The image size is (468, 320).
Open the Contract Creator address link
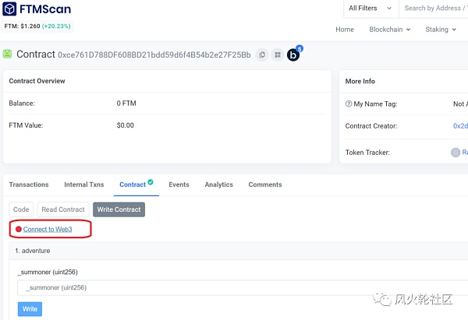pos(460,126)
